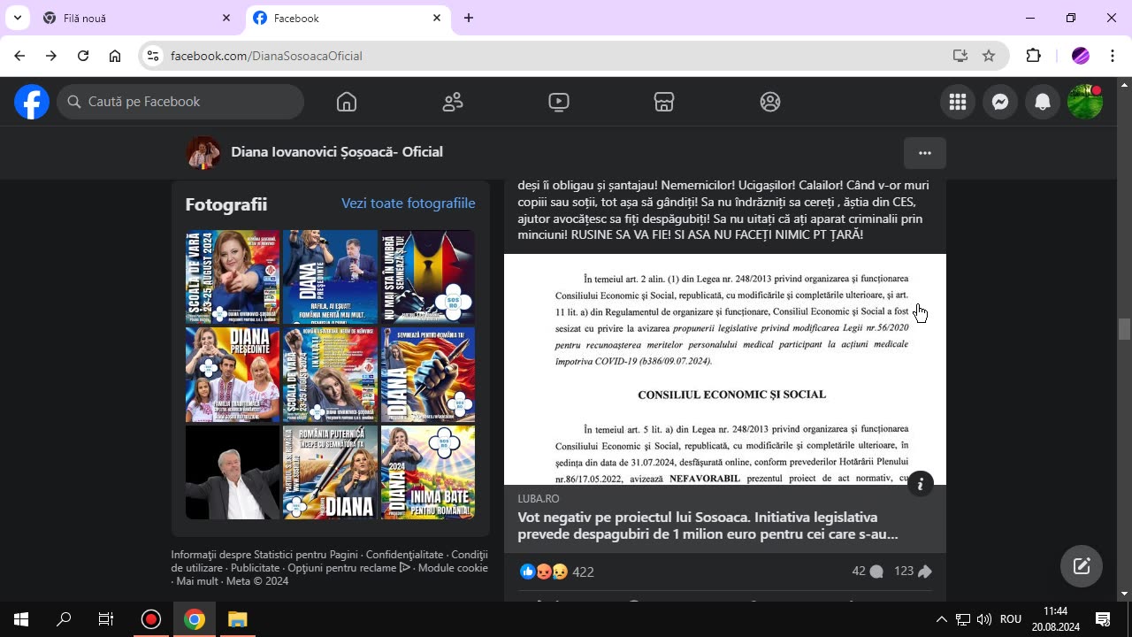Image resolution: width=1132 pixels, height=637 pixels.
Task: Click the new message compose icon
Action: (x=1082, y=566)
